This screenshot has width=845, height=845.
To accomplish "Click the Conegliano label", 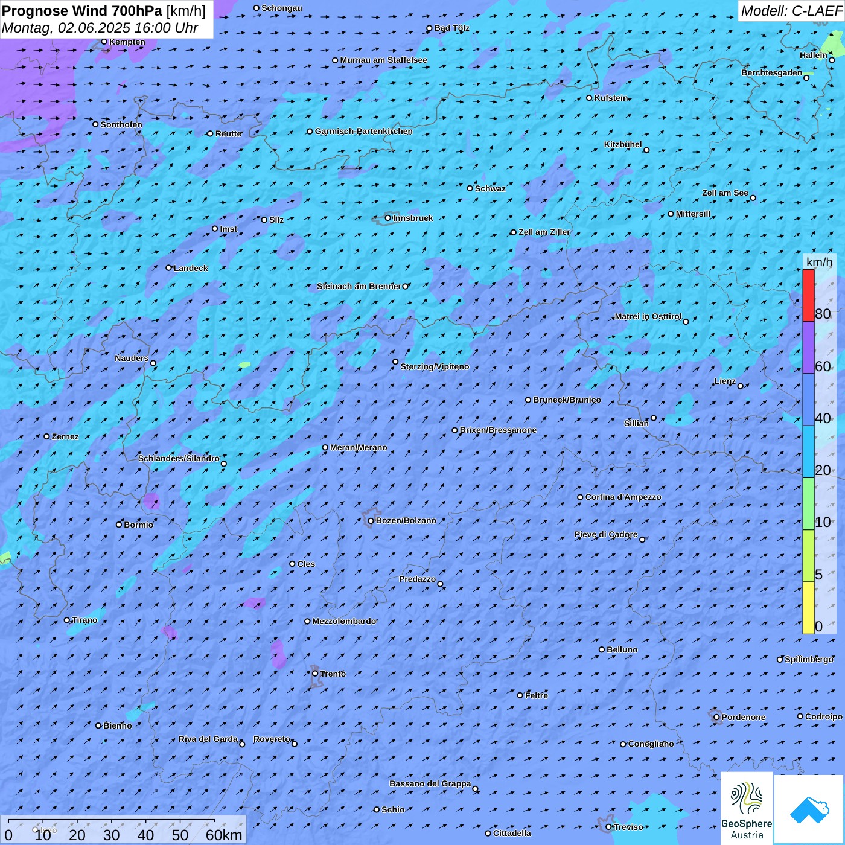I will pyautogui.click(x=651, y=744).
